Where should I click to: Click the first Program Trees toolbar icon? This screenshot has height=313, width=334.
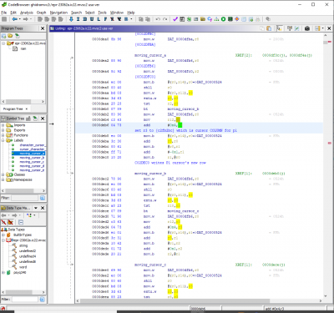3,36
